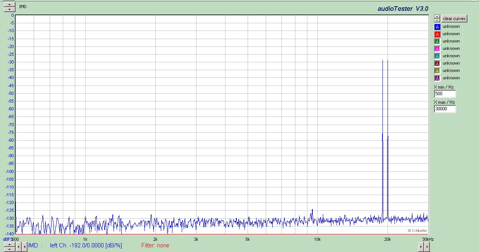Click the audioTester V3.0 title text

click(x=403, y=9)
